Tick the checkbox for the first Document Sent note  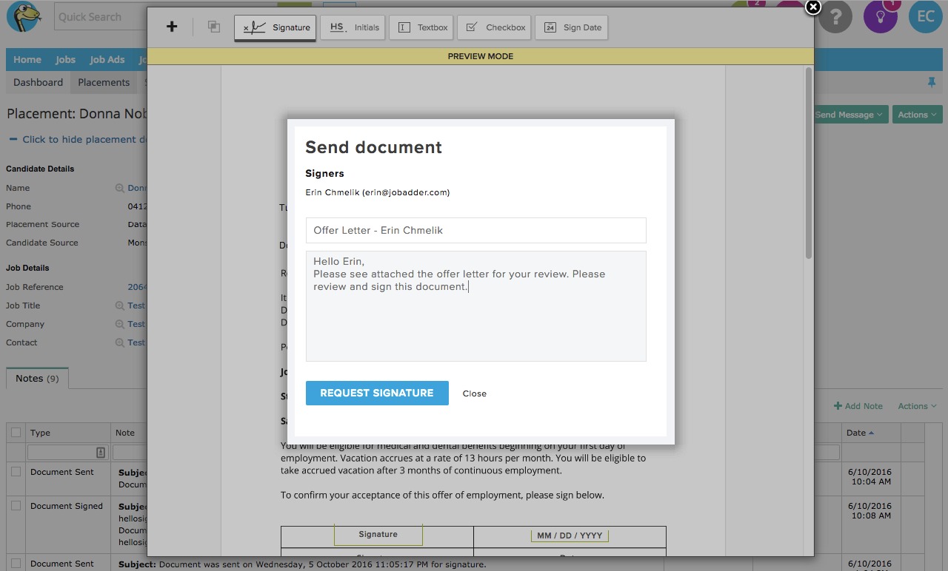tap(16, 471)
